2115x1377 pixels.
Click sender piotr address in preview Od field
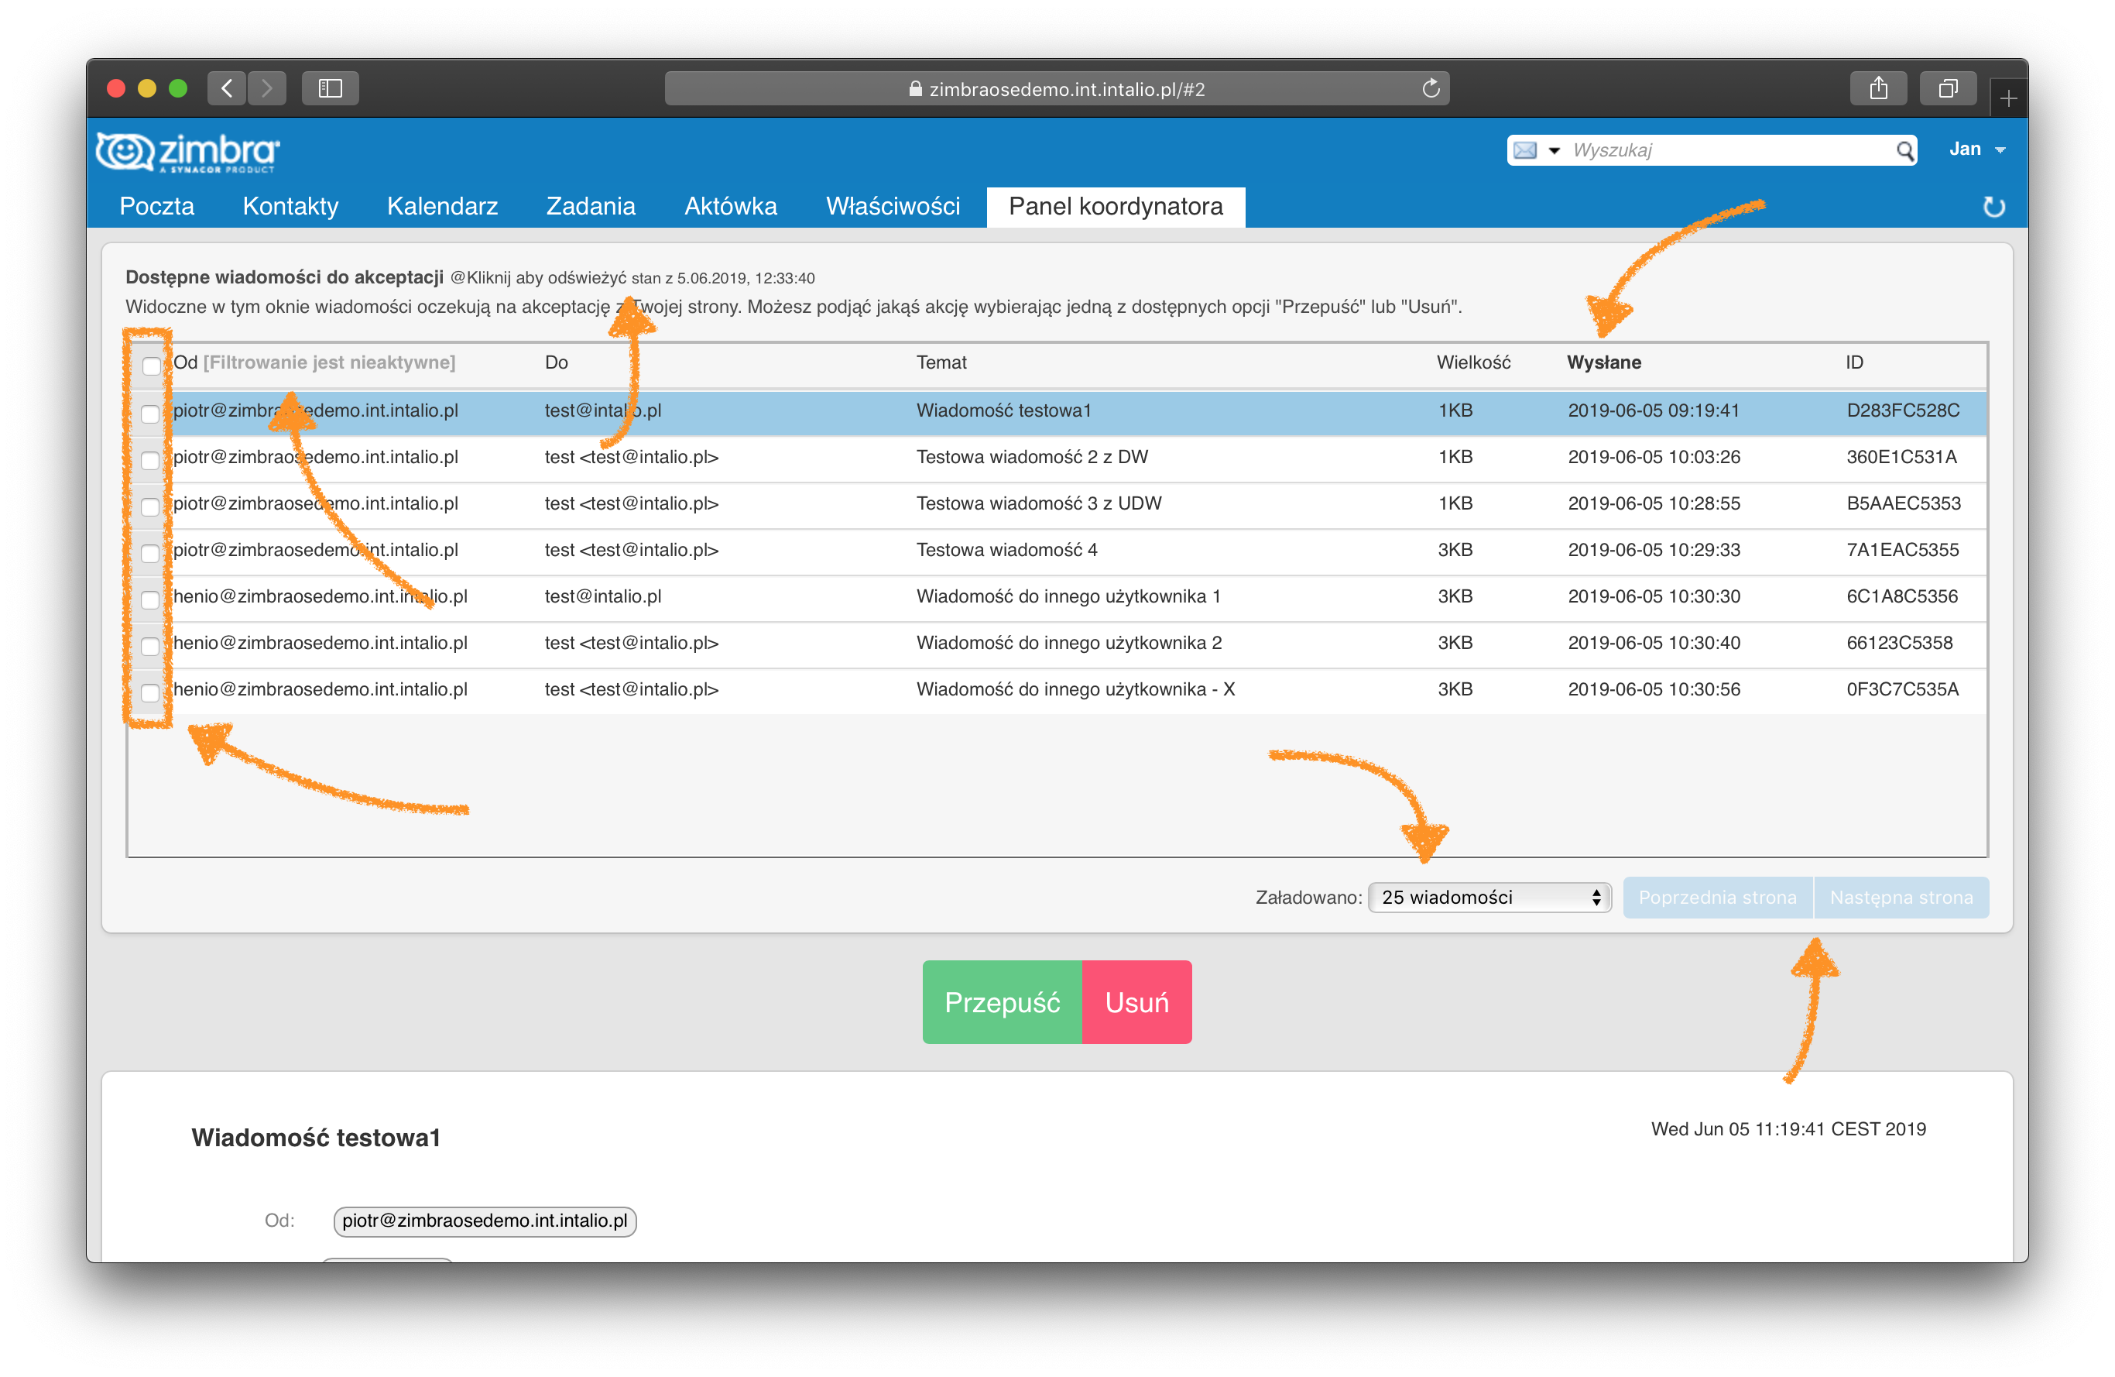485,1221
